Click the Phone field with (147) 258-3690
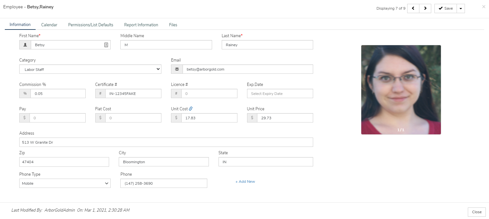 [164, 183]
